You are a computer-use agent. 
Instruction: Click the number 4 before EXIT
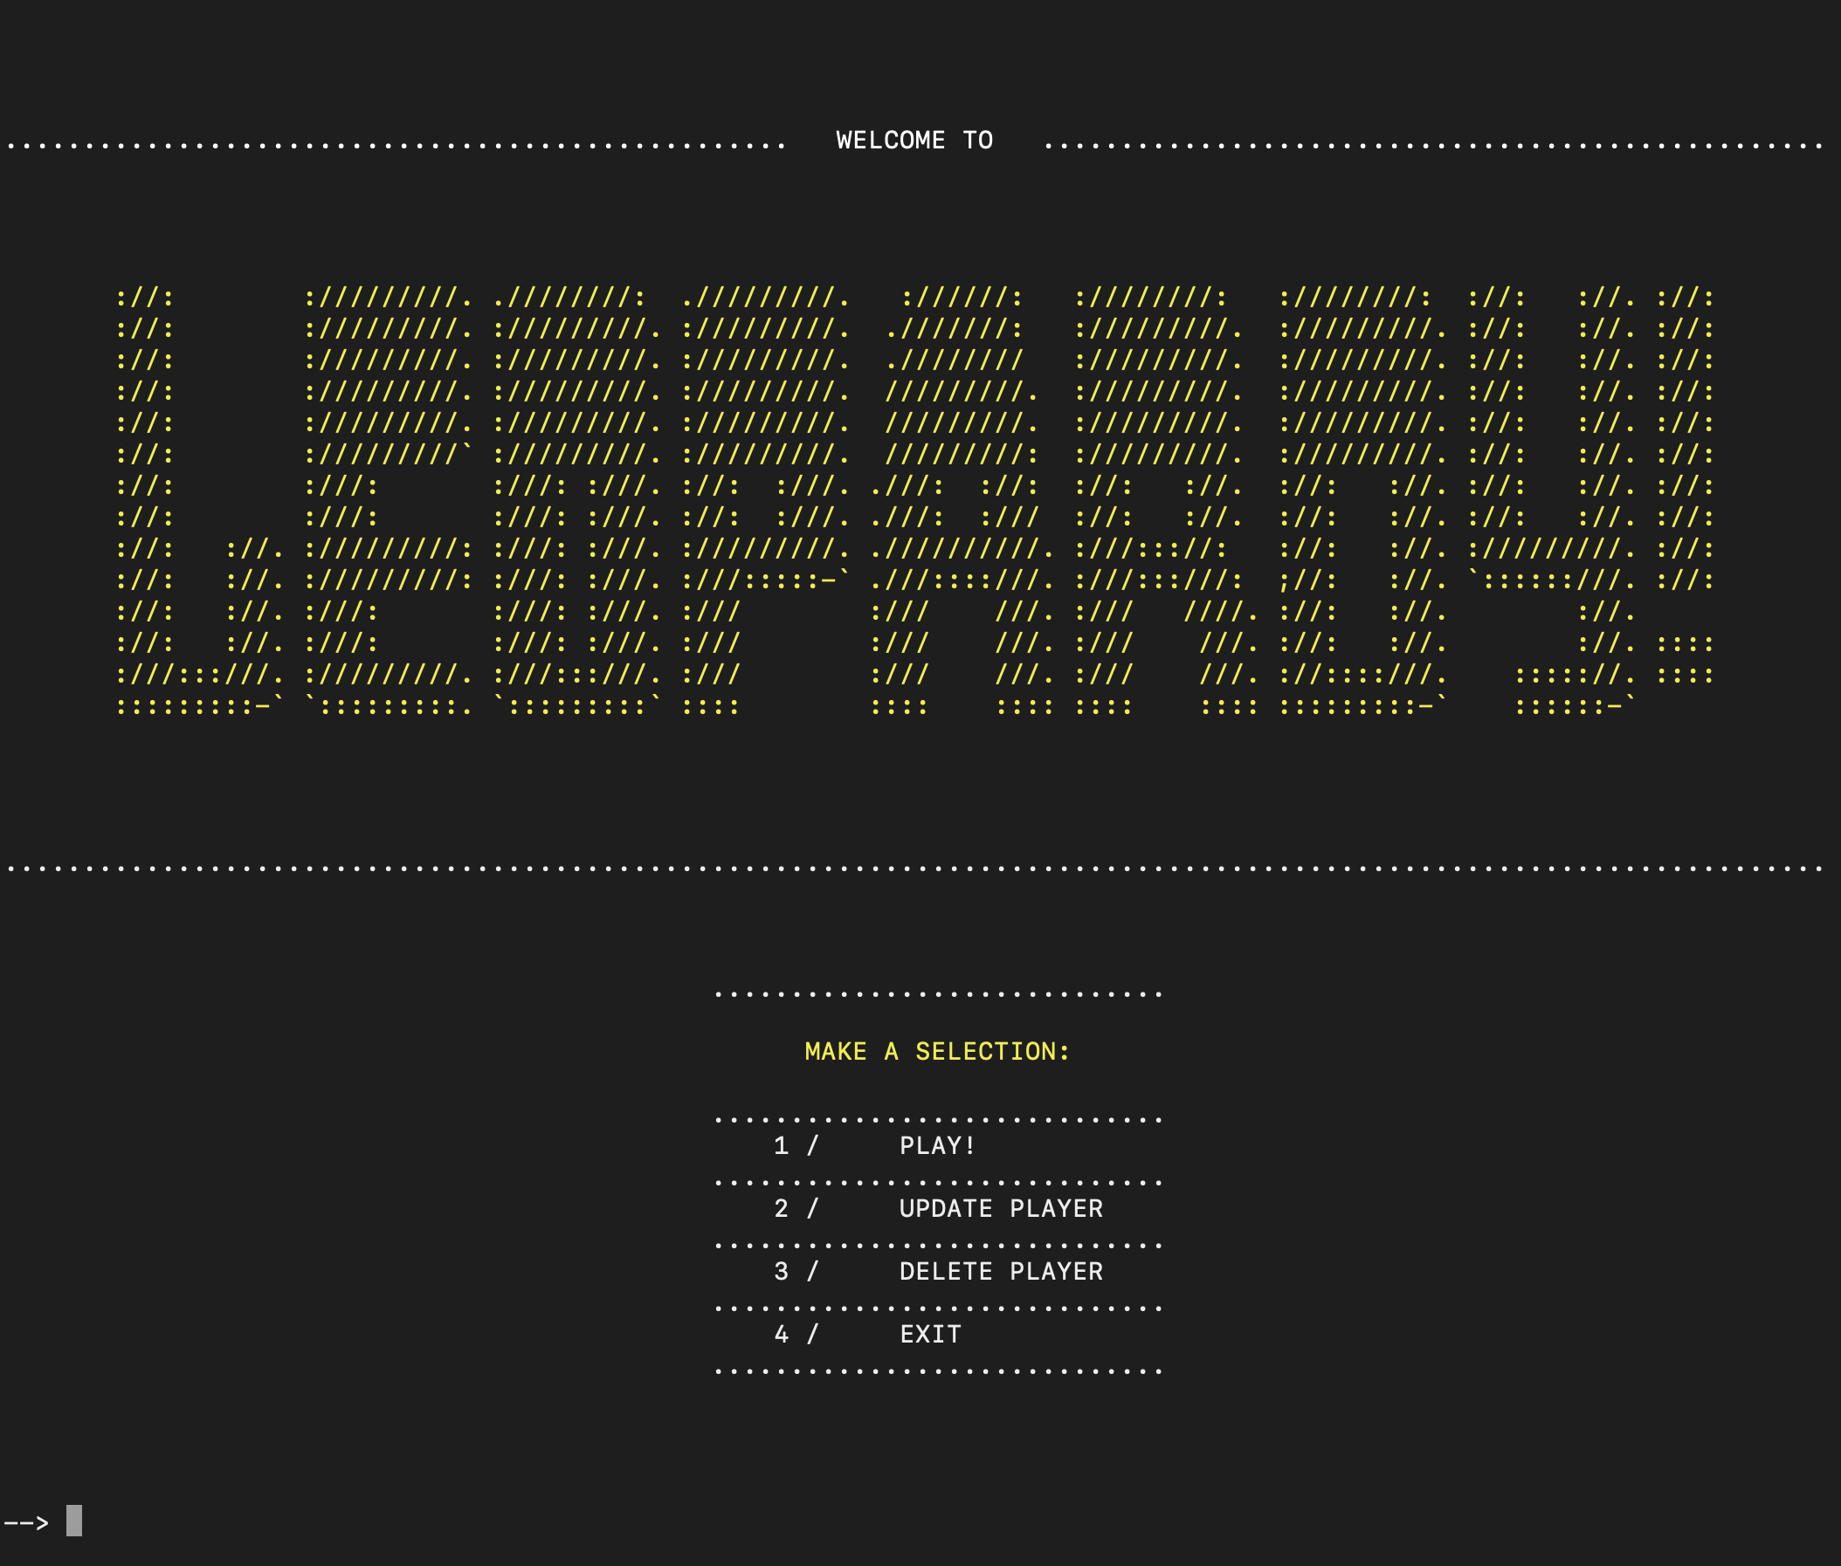[781, 1336]
